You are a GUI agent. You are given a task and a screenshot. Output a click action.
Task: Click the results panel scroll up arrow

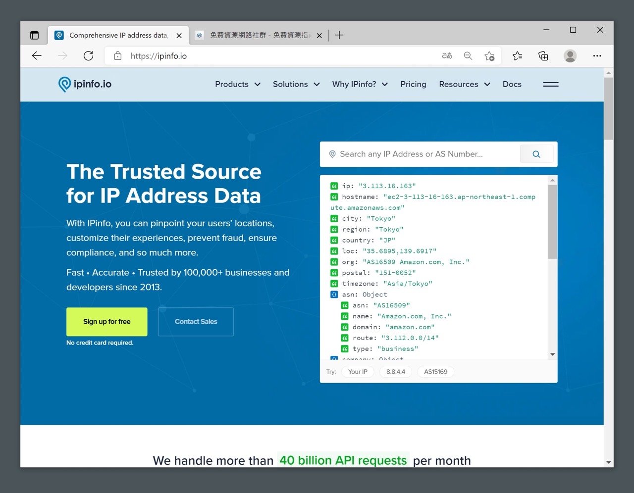pos(552,180)
